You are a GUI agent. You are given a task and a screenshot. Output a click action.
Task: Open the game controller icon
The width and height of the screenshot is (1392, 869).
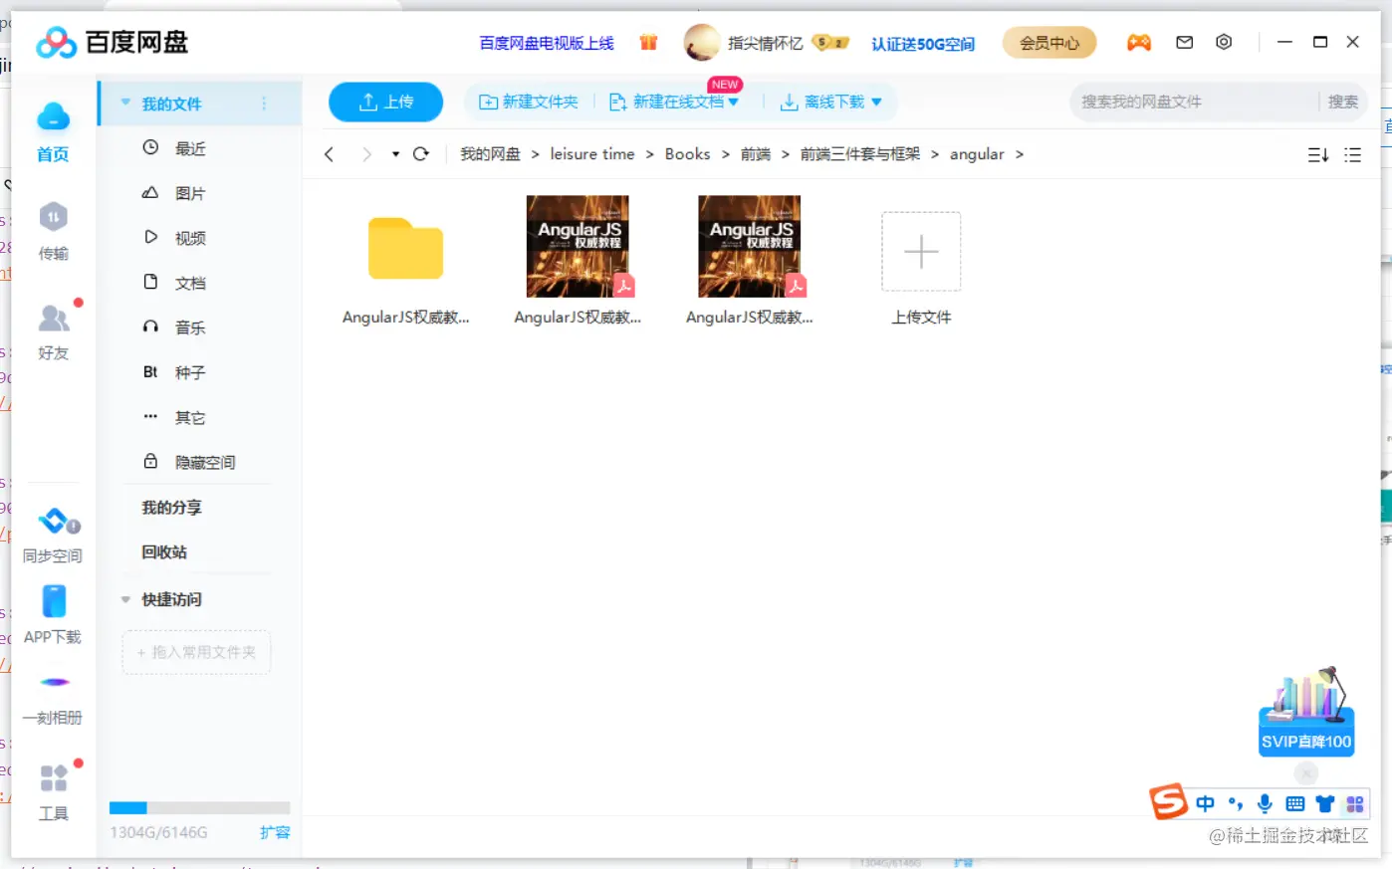point(1138,42)
